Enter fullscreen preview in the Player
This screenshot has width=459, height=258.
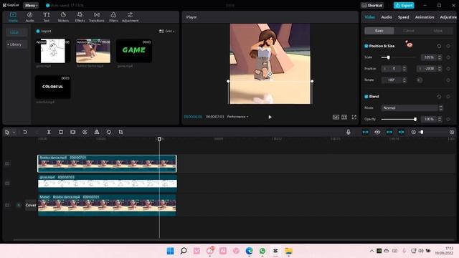[x=354, y=117]
